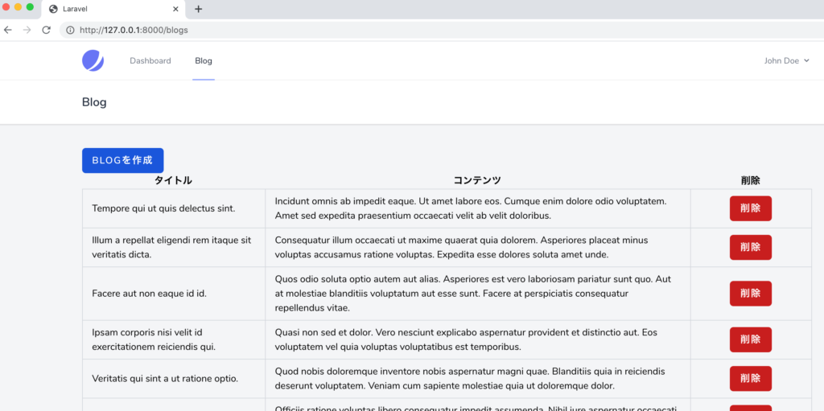Screen dimensions: 824x411
Task: Click the site info icon in address bar
Action: tap(71, 30)
